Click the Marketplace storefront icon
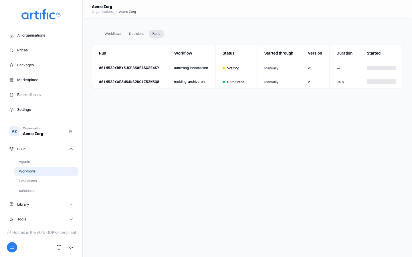Viewport: 412px width, 257px height. tap(11, 80)
